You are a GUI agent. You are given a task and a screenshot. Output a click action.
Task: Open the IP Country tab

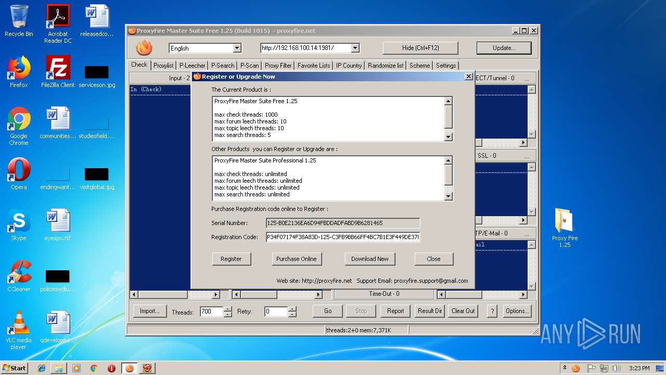pyautogui.click(x=349, y=66)
